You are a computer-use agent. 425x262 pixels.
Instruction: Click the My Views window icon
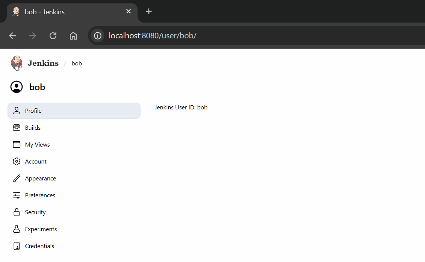point(17,145)
